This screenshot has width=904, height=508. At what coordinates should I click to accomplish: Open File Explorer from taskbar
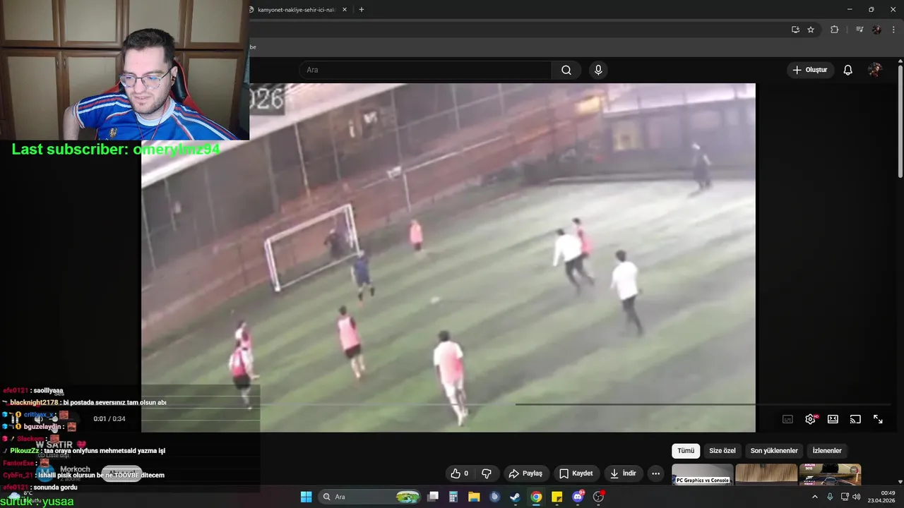(474, 497)
